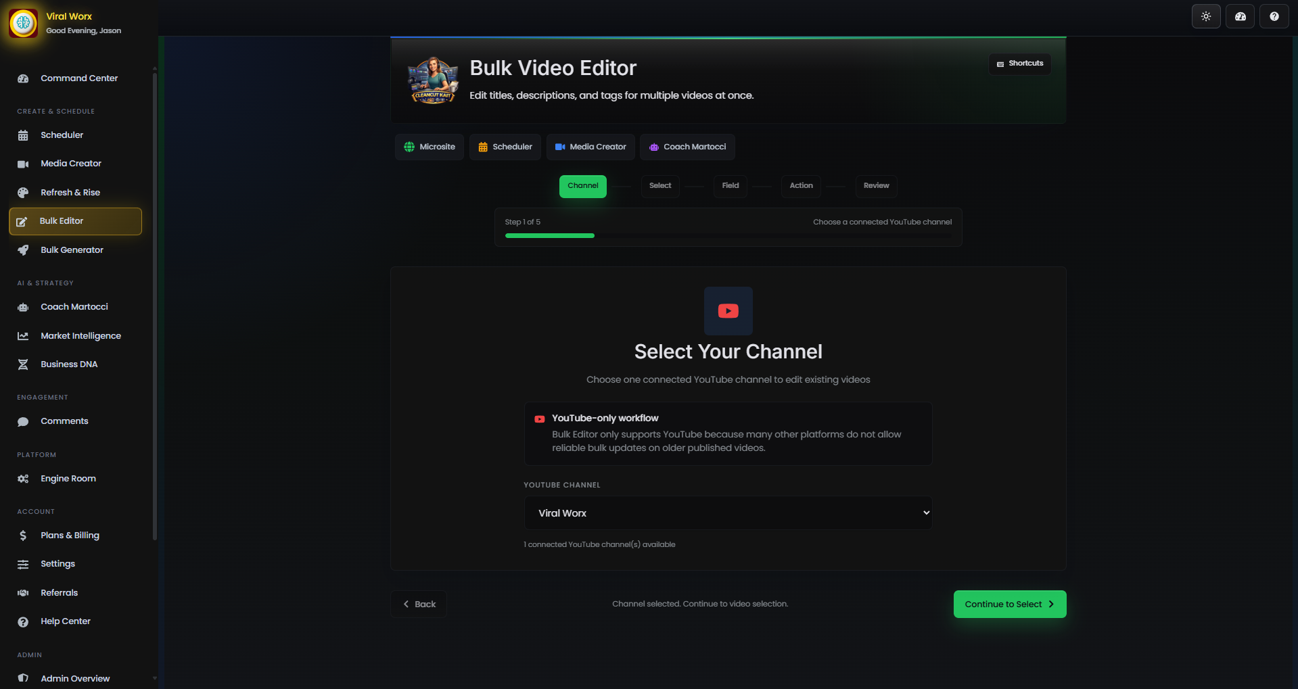The image size is (1298, 689).
Task: Open the Shortcuts button
Action: click(x=1020, y=64)
